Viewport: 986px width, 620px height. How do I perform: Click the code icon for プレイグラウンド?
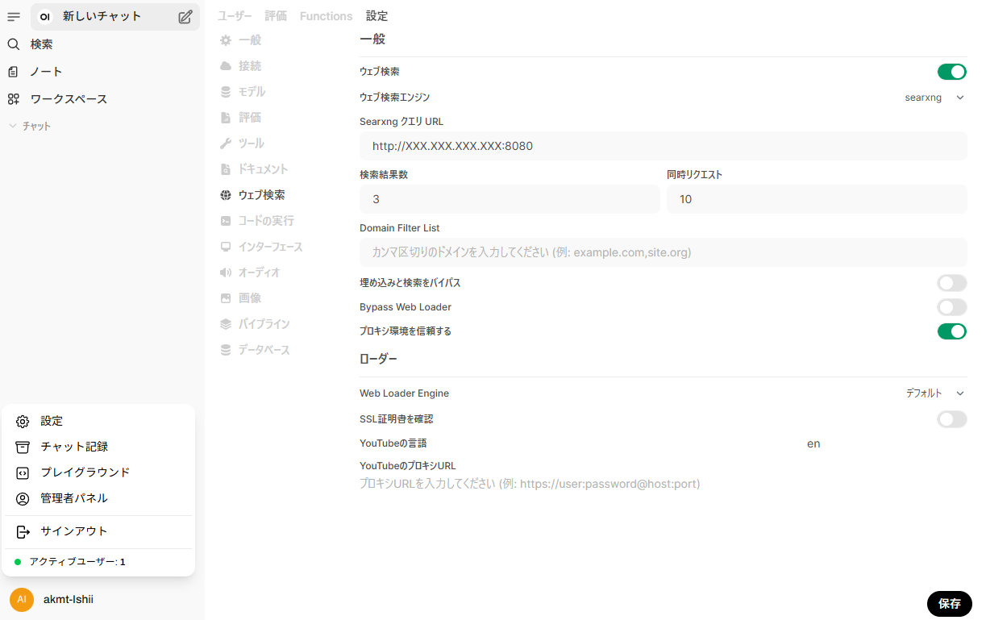click(23, 473)
